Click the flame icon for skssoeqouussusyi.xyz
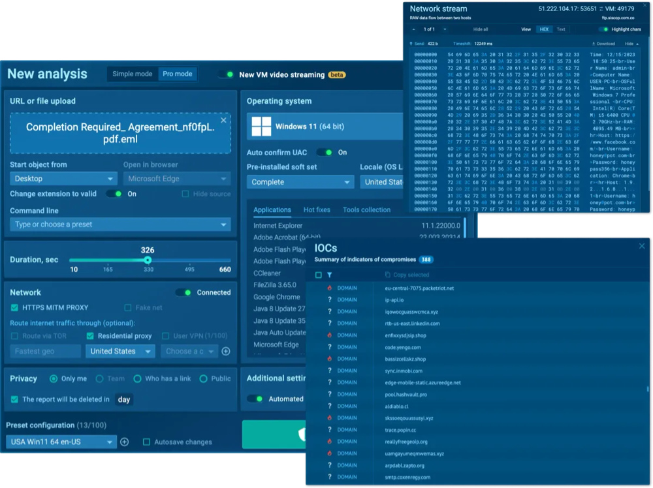Image resolution: width=653 pixels, height=488 pixels. (x=329, y=418)
